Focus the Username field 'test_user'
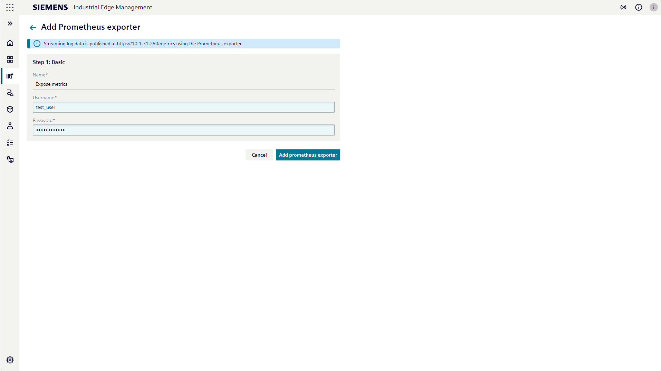Image resolution: width=661 pixels, height=371 pixels. 184,107
